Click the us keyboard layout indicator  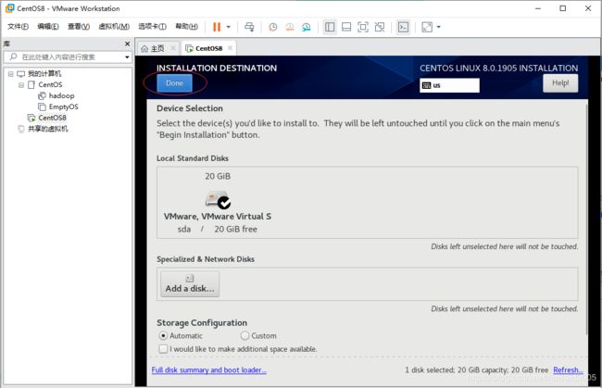pos(449,85)
